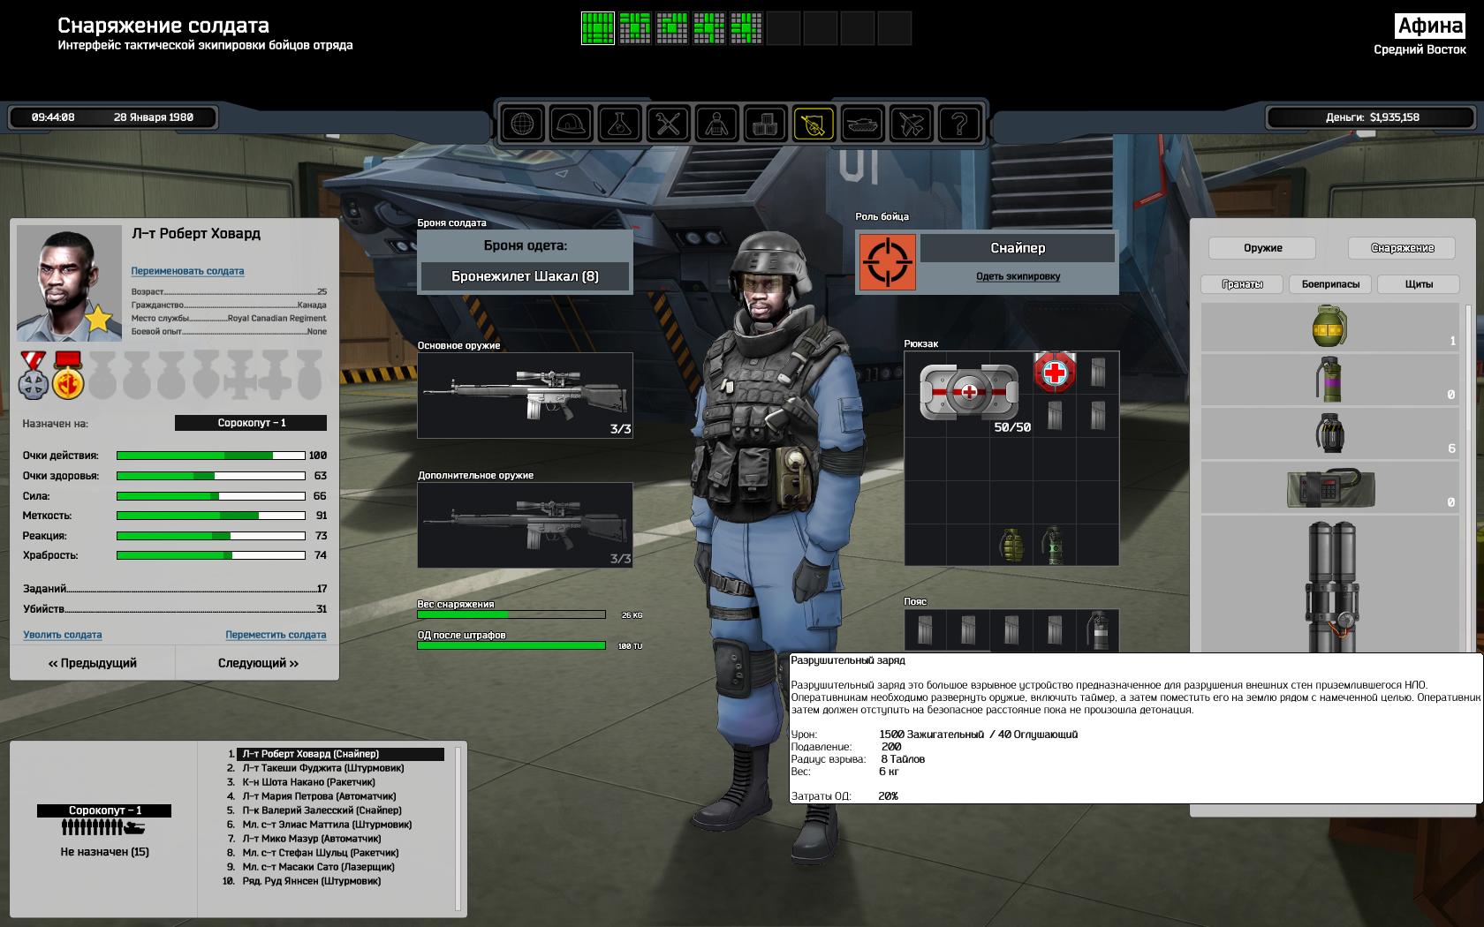Image resolution: width=1484 pixels, height=927 pixels.
Task: Open the vehicles tank screen
Action: 862,124
